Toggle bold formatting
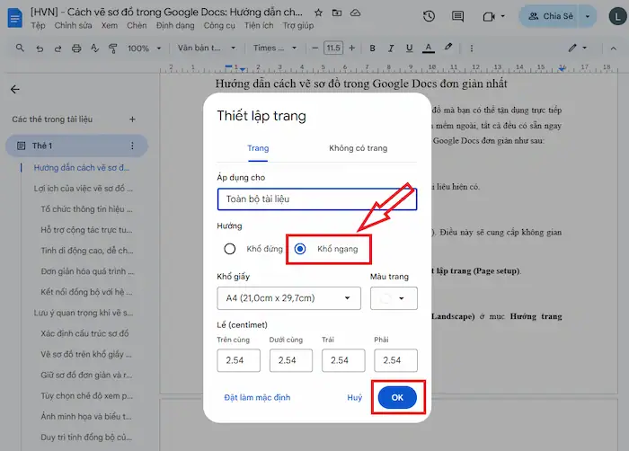Image resolution: width=629 pixels, height=451 pixels. (x=372, y=49)
